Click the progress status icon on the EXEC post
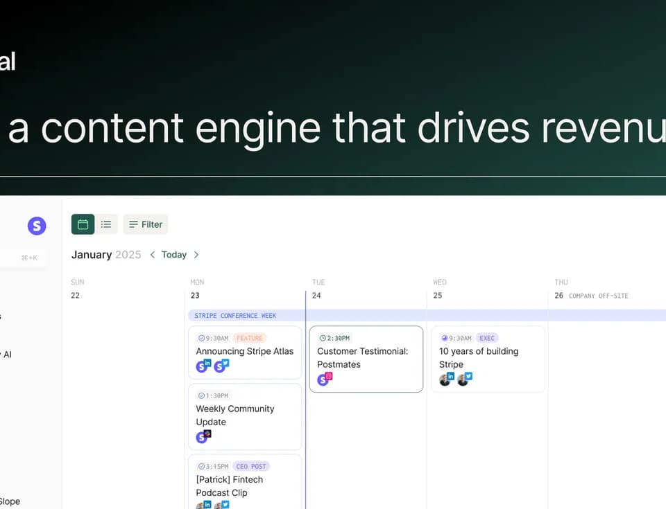666x509 pixels. pyautogui.click(x=445, y=338)
